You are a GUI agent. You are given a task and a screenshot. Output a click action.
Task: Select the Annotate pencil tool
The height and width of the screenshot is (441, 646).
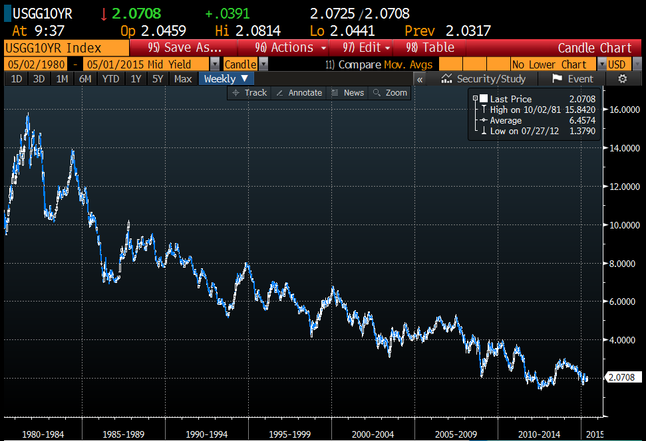point(299,93)
